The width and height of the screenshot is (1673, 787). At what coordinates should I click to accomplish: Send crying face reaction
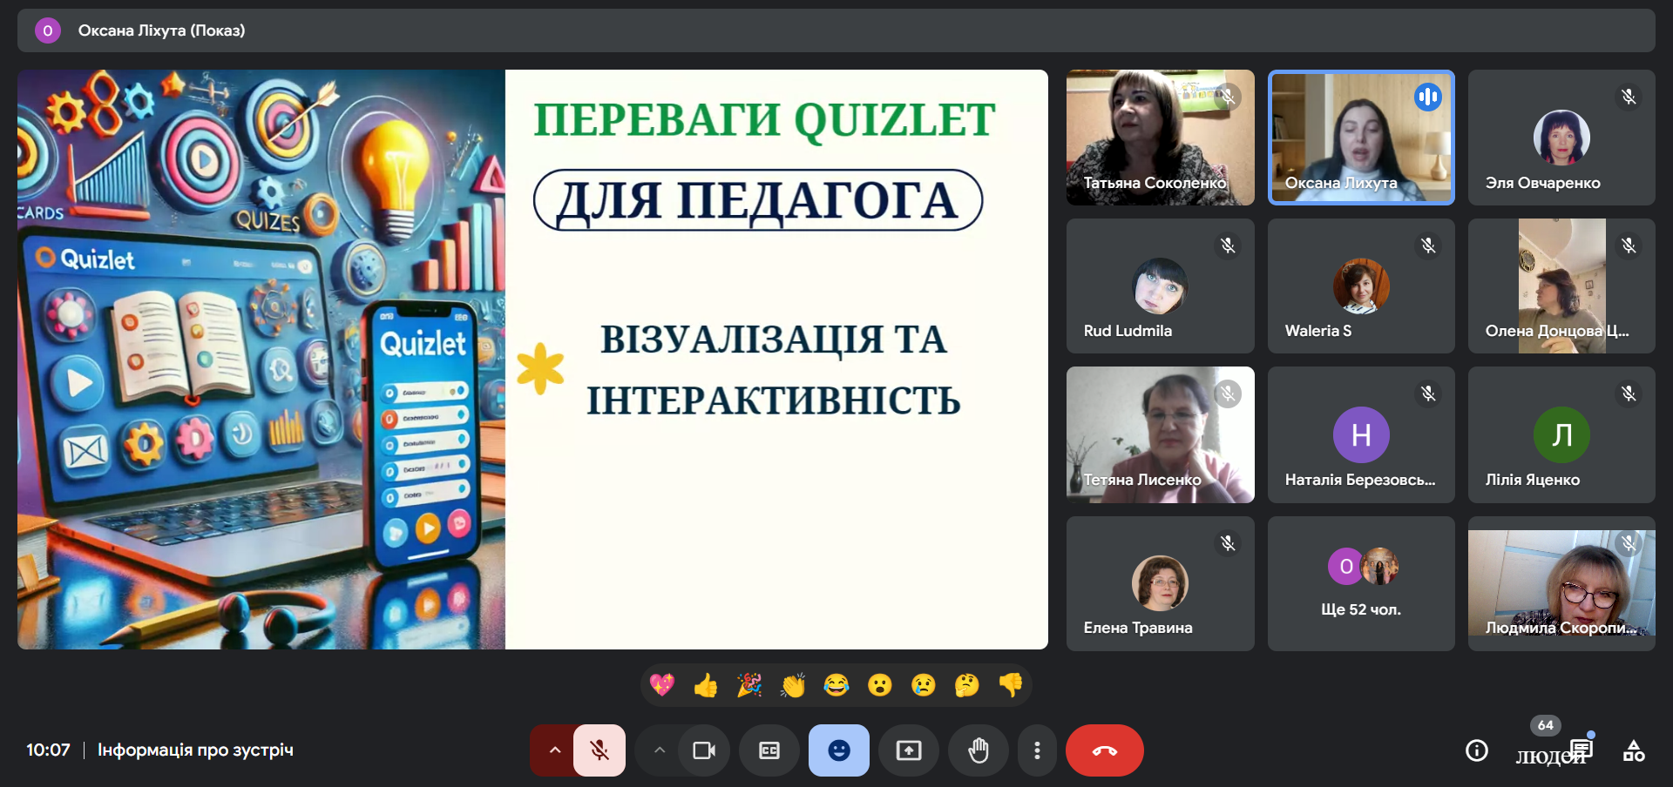[x=924, y=685]
